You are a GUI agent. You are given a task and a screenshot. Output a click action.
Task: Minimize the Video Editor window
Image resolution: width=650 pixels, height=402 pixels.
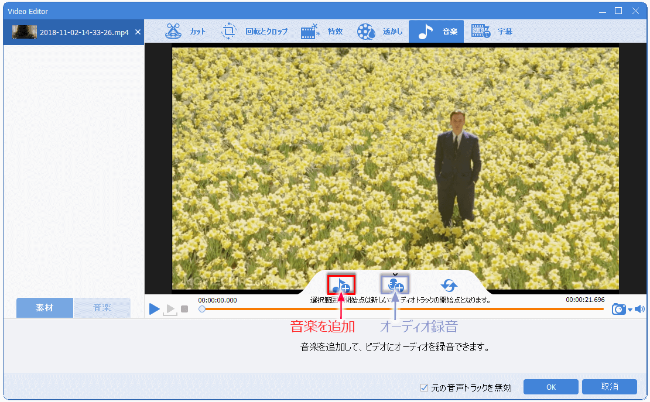point(603,11)
